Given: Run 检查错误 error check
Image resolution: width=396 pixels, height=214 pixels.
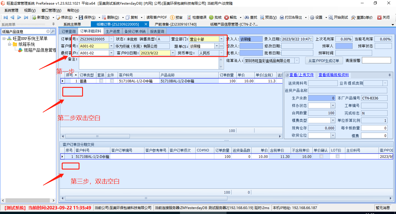Looking at the screenshot, I should point(197,17).
